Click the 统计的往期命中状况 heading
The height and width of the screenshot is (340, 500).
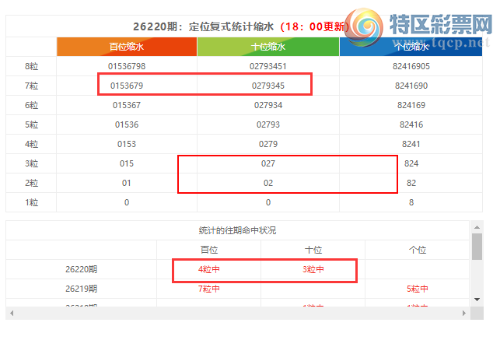pyautogui.click(x=237, y=230)
